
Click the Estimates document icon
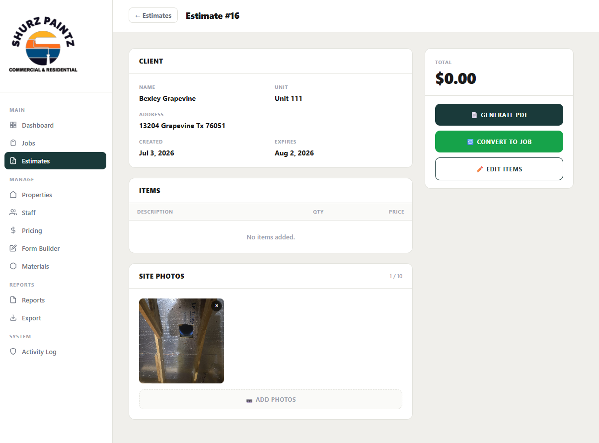13,161
